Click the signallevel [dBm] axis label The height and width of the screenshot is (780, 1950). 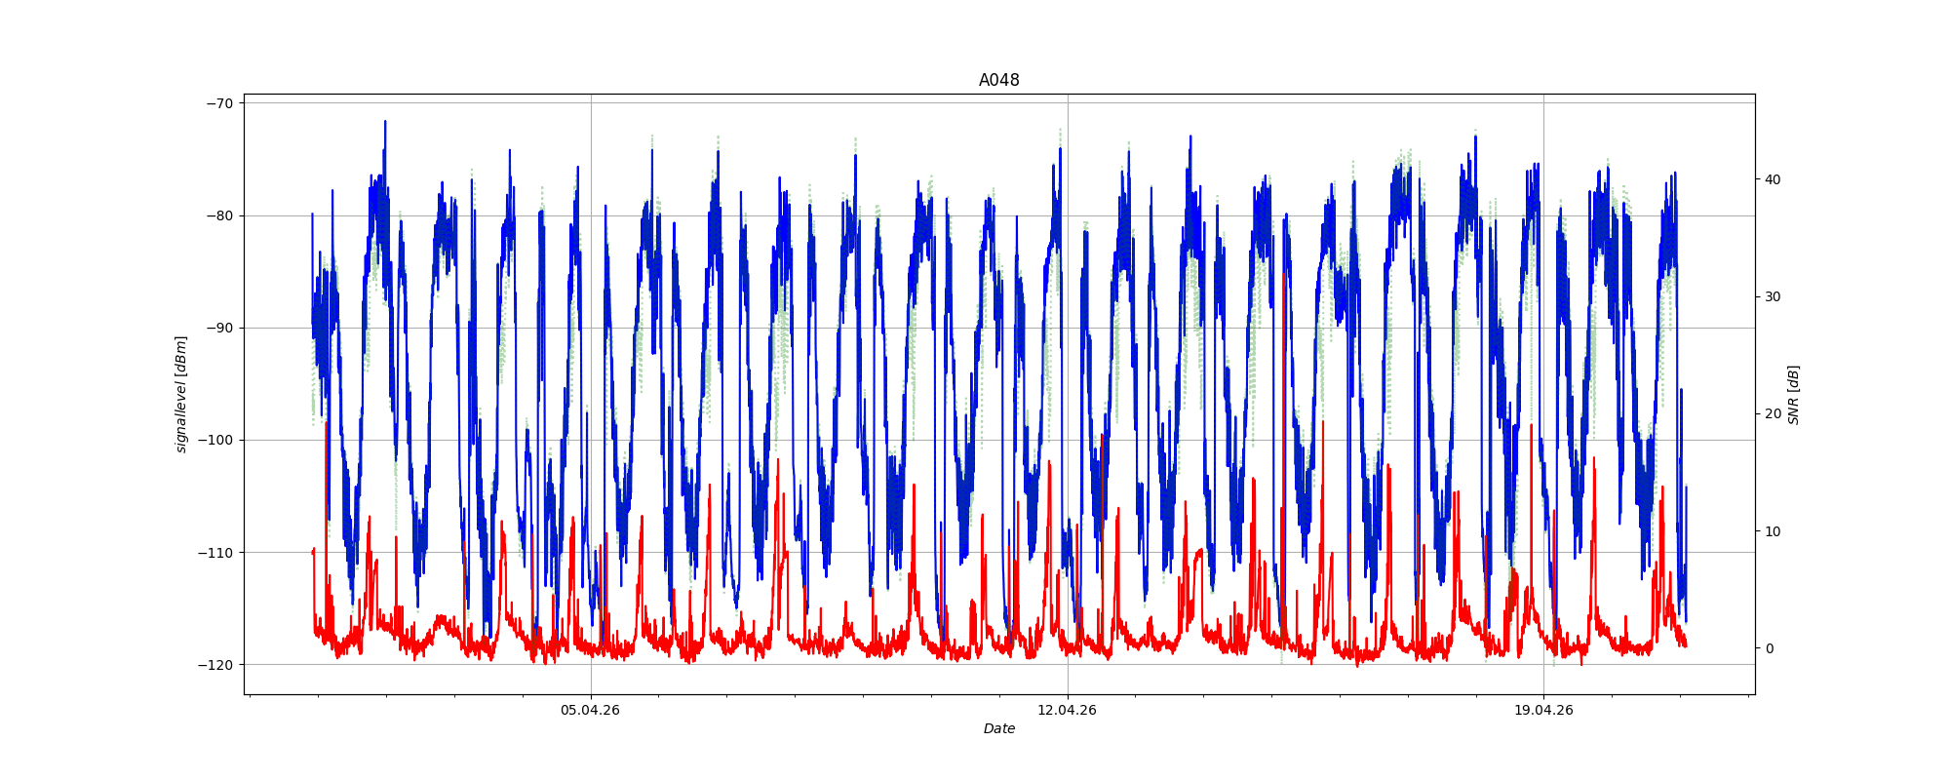tap(181, 394)
